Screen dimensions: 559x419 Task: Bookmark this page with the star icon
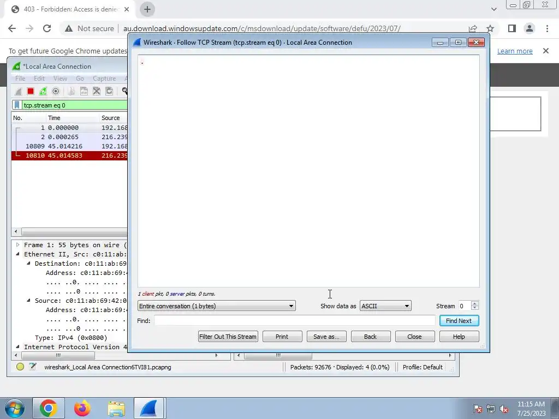click(x=490, y=28)
